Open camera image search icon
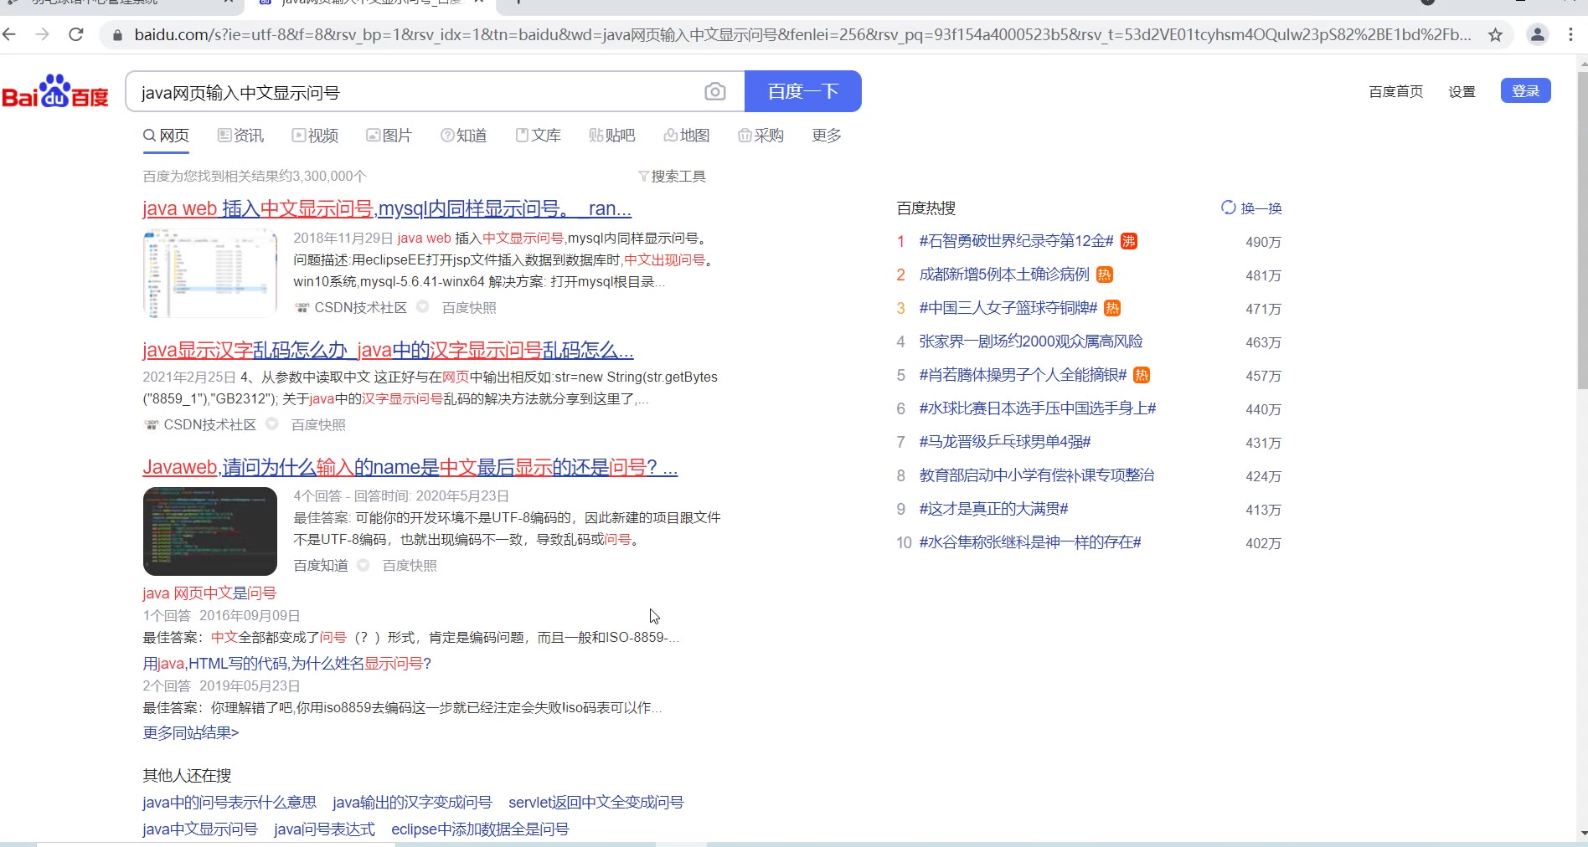This screenshot has height=847, width=1588. tap(714, 91)
